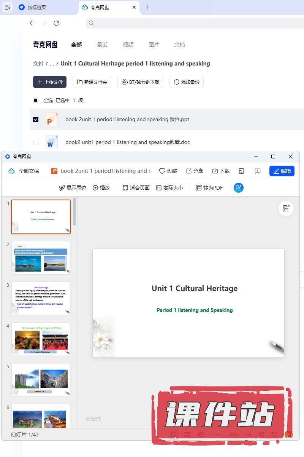304x457 pixels.
Task: Convert file with 转为PDF
Action: point(209,188)
